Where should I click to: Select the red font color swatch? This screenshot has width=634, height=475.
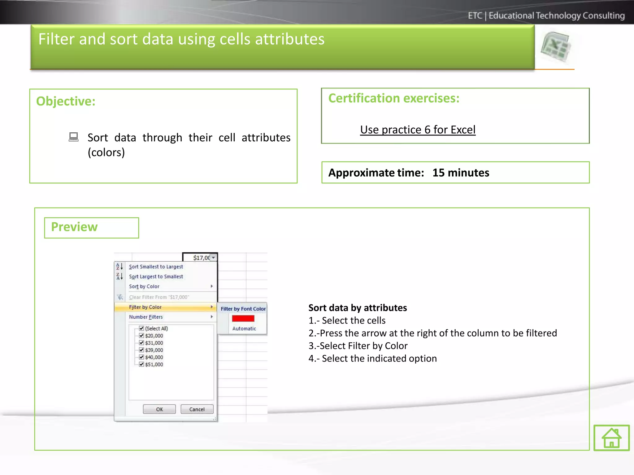(x=243, y=319)
